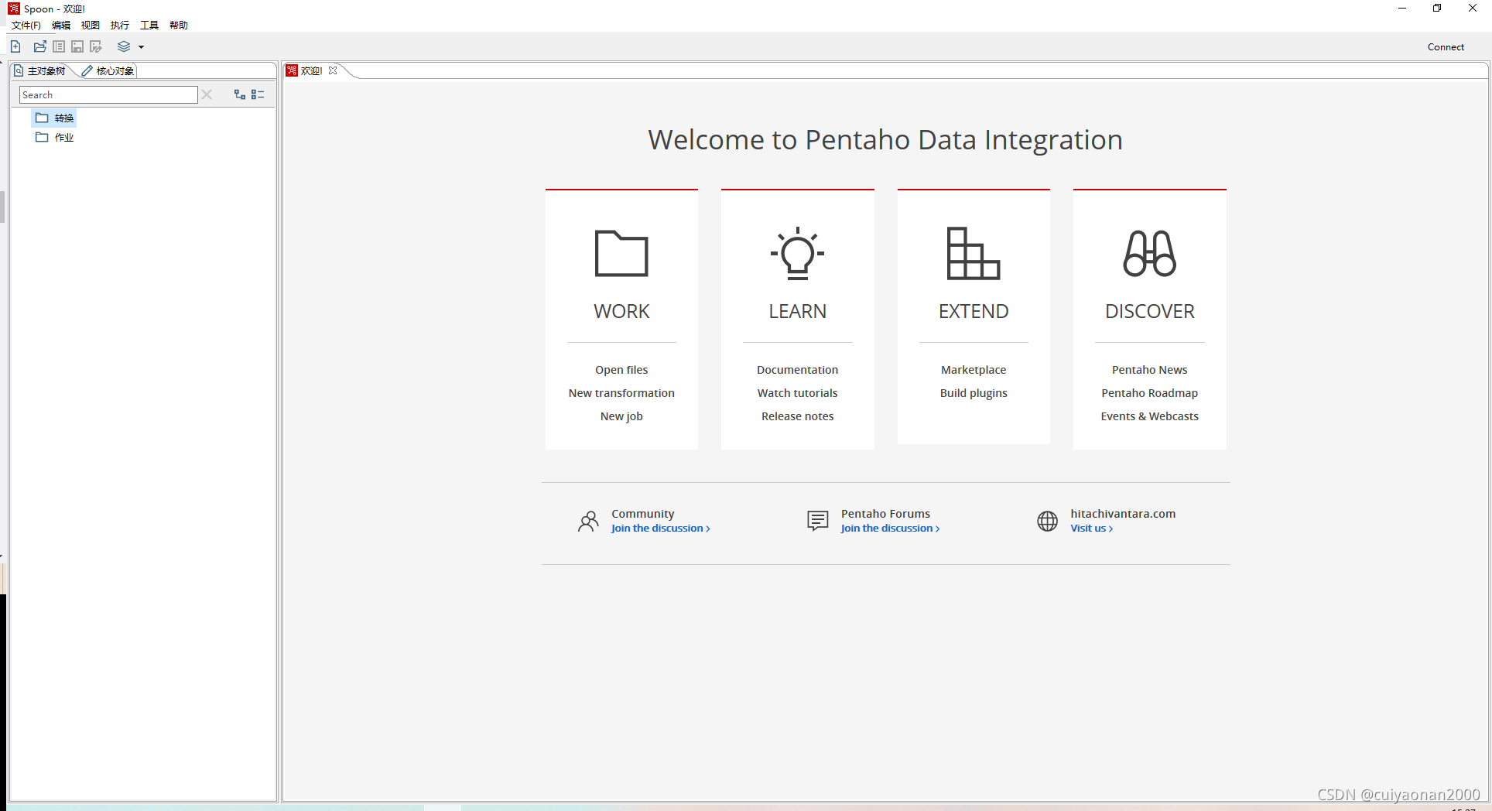Click the EXTEND heading
Image resolution: width=1492 pixels, height=811 pixels.
pyautogui.click(x=974, y=311)
